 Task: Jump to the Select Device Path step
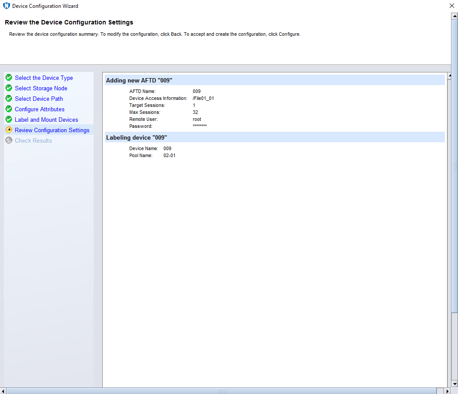click(x=39, y=99)
